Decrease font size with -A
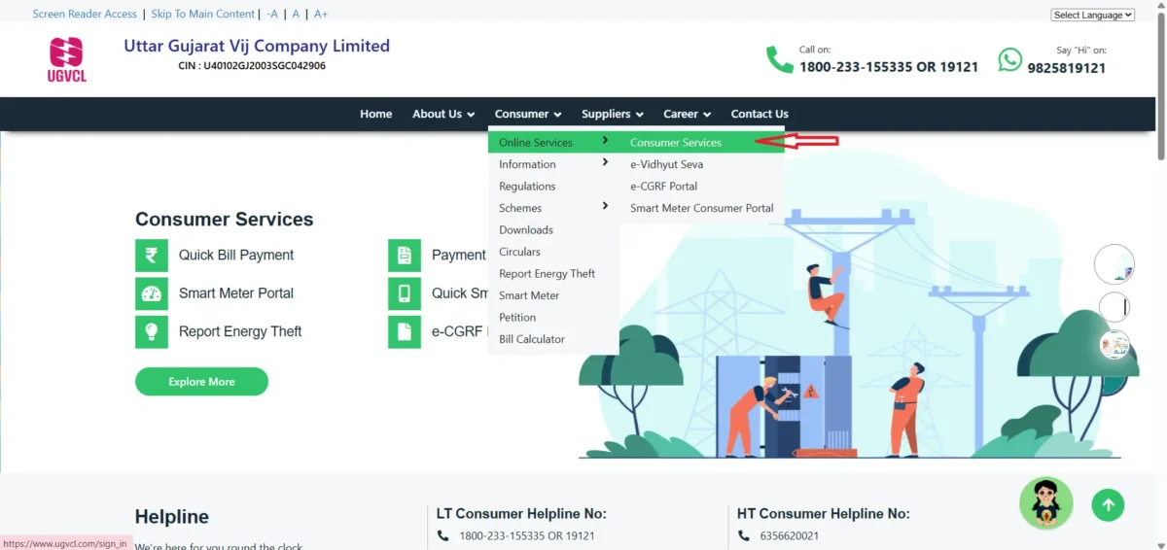The image size is (1167, 550). point(272,14)
